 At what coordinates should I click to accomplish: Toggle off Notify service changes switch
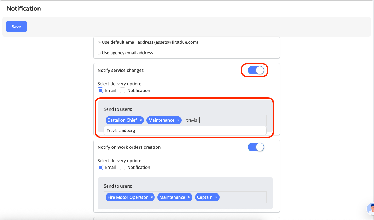(x=256, y=70)
